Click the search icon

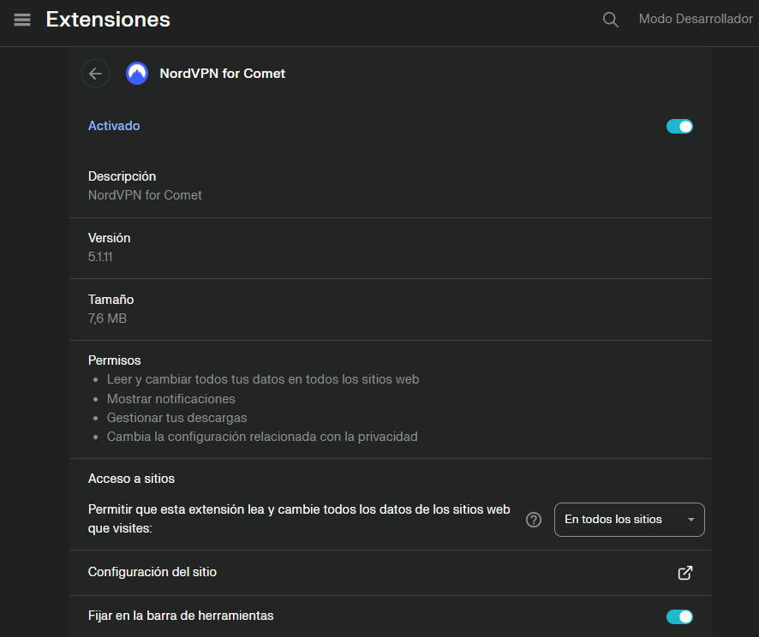coord(610,19)
